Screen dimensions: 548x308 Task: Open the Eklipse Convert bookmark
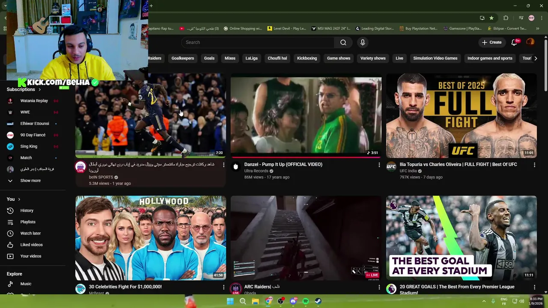point(507,29)
